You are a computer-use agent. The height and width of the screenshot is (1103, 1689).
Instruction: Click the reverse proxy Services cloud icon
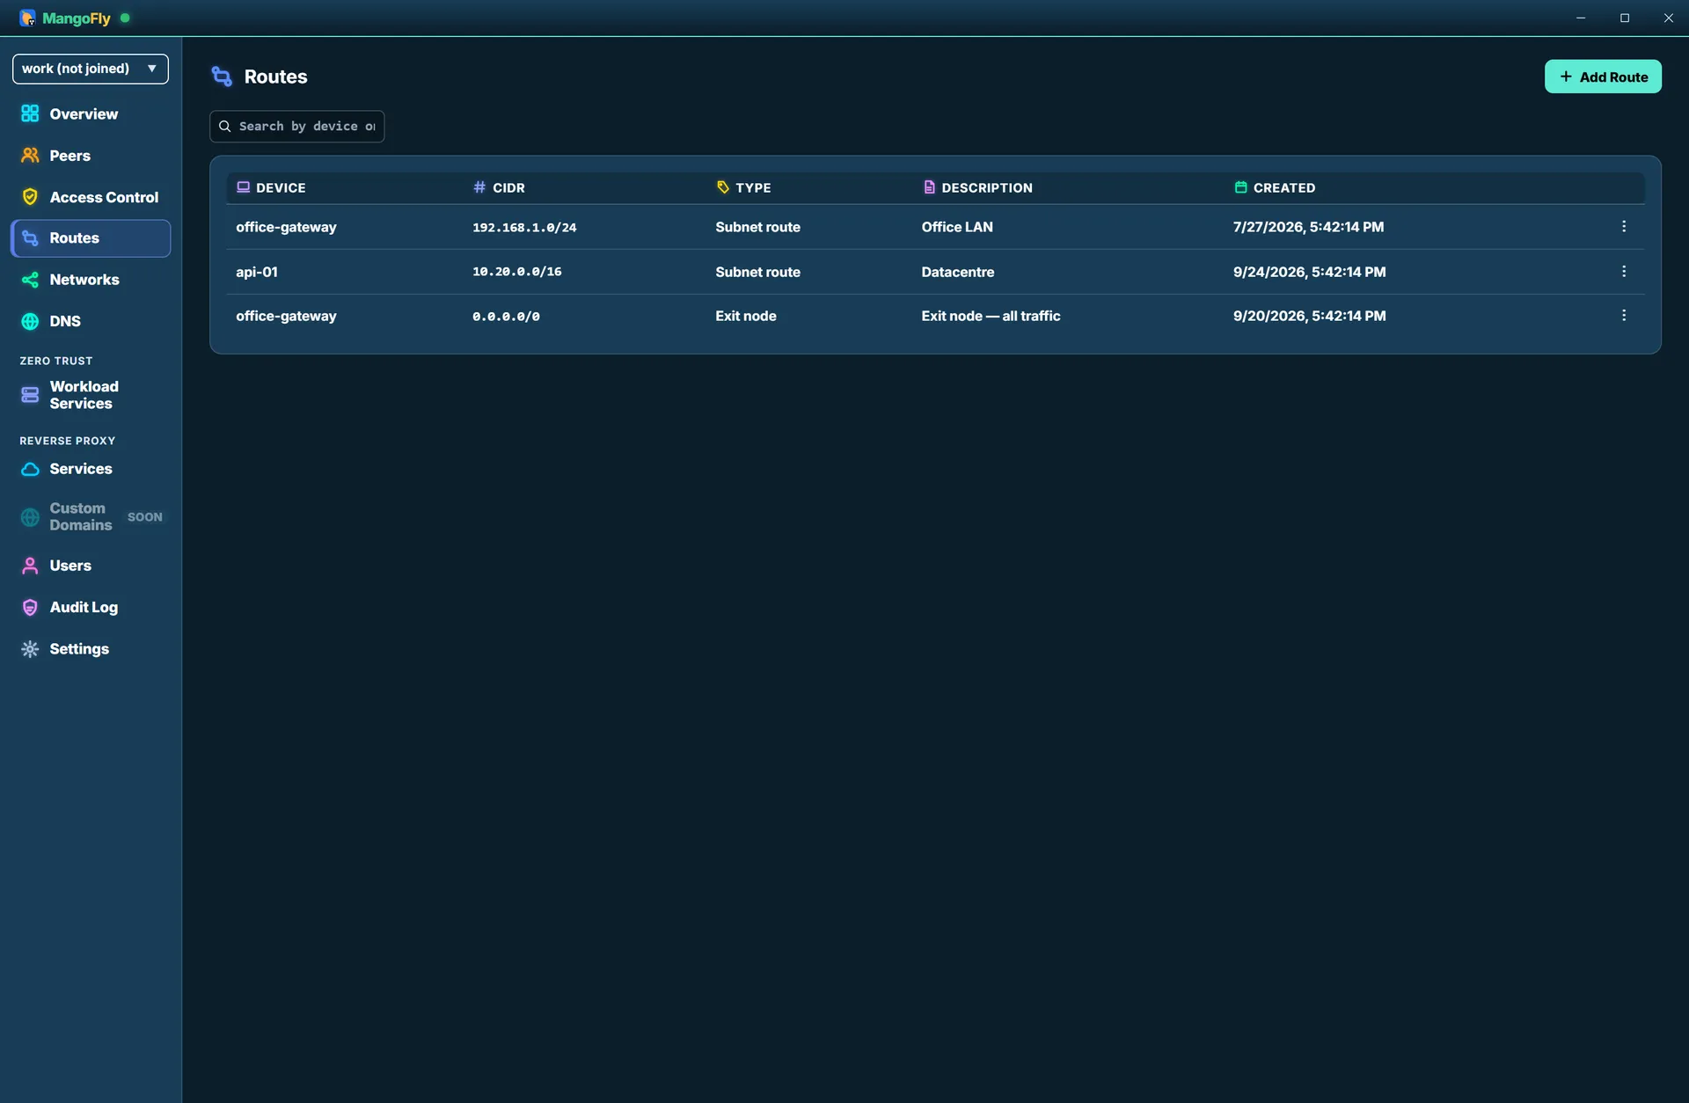click(x=30, y=469)
